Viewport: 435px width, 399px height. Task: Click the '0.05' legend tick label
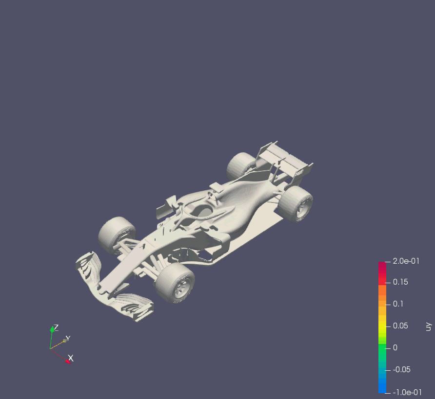[400, 326]
